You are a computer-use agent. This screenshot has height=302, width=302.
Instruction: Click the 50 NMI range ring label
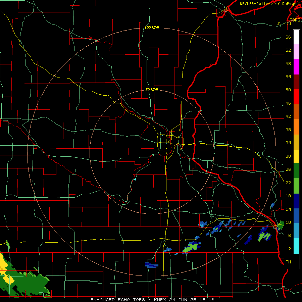click(x=152, y=90)
